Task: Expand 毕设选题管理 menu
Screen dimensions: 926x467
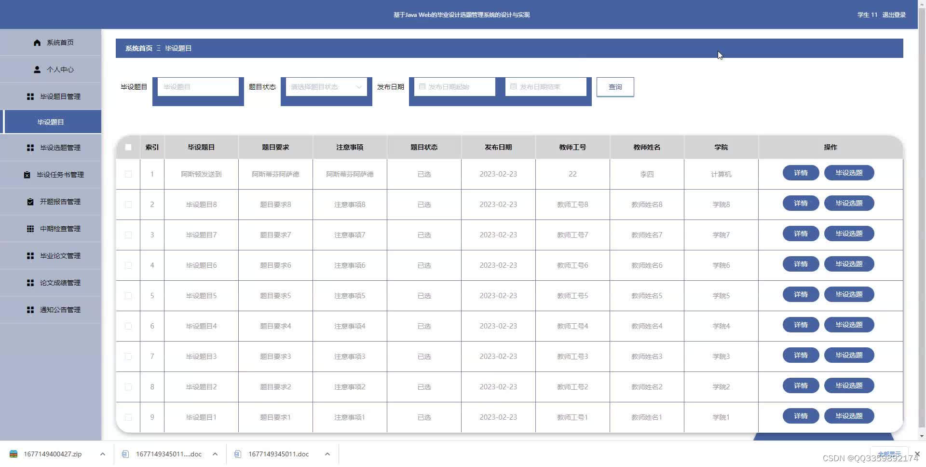Action: tap(51, 148)
